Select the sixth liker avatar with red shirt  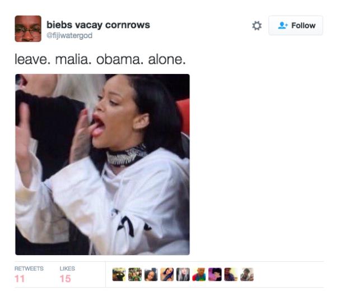tap(199, 275)
